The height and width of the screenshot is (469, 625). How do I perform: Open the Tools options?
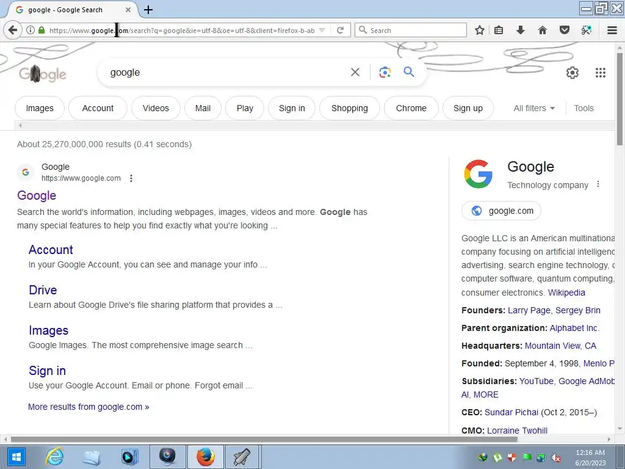tap(583, 108)
